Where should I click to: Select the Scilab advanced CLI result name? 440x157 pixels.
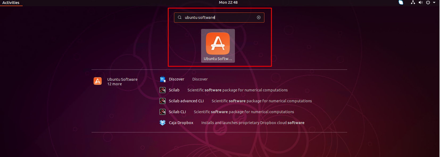tap(186, 101)
